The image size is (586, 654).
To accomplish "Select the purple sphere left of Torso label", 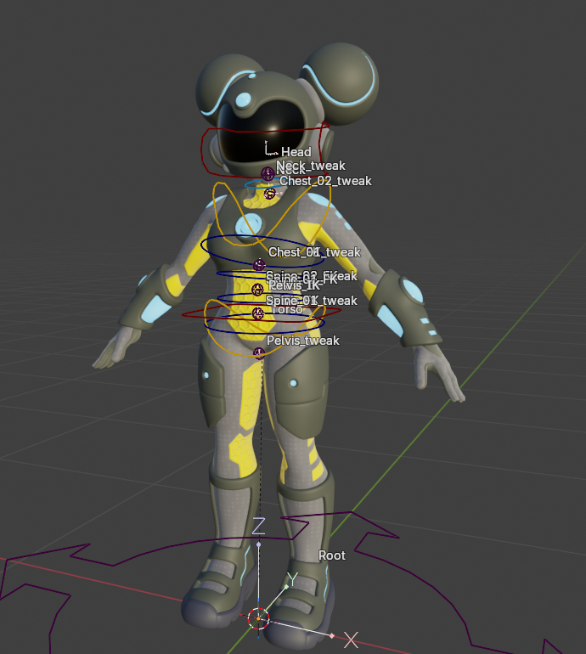I will [x=258, y=313].
